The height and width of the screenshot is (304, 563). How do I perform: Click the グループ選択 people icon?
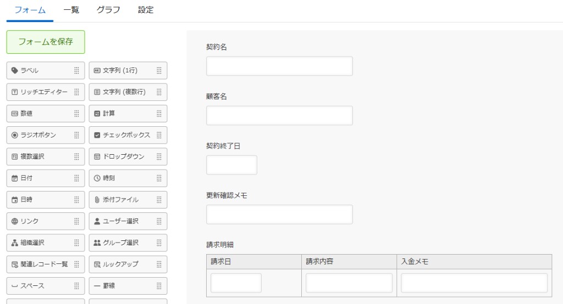pyautogui.click(x=97, y=243)
